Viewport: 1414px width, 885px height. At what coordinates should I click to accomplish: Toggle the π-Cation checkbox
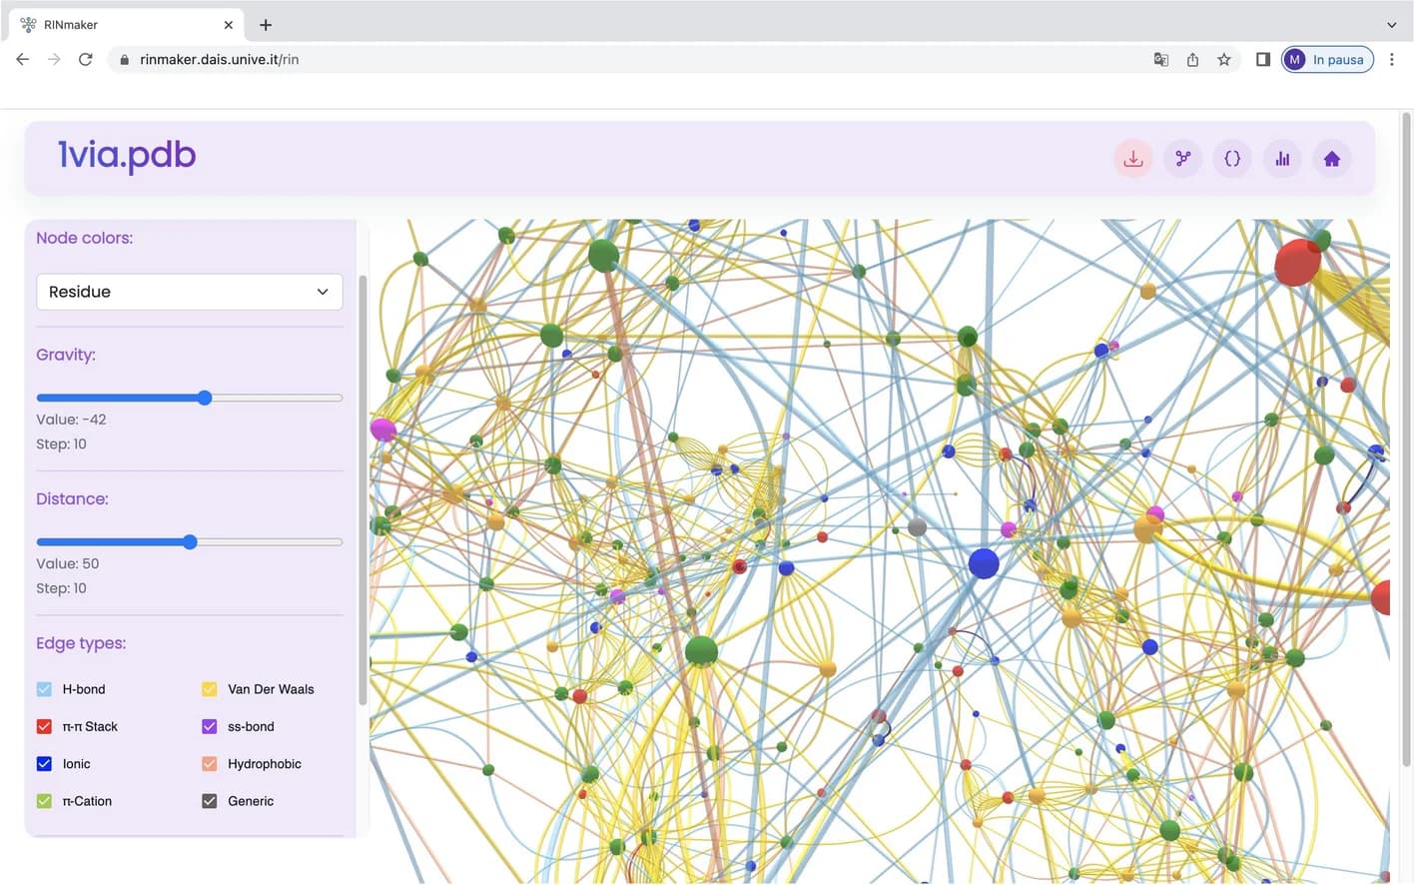(44, 801)
